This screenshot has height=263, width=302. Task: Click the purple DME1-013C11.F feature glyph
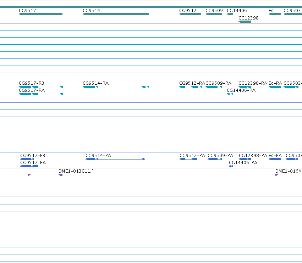click(x=60, y=175)
